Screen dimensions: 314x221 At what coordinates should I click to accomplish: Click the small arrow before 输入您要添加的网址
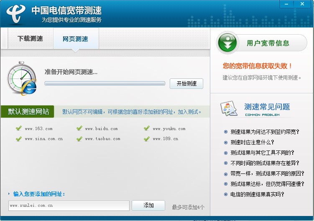tap(9, 193)
